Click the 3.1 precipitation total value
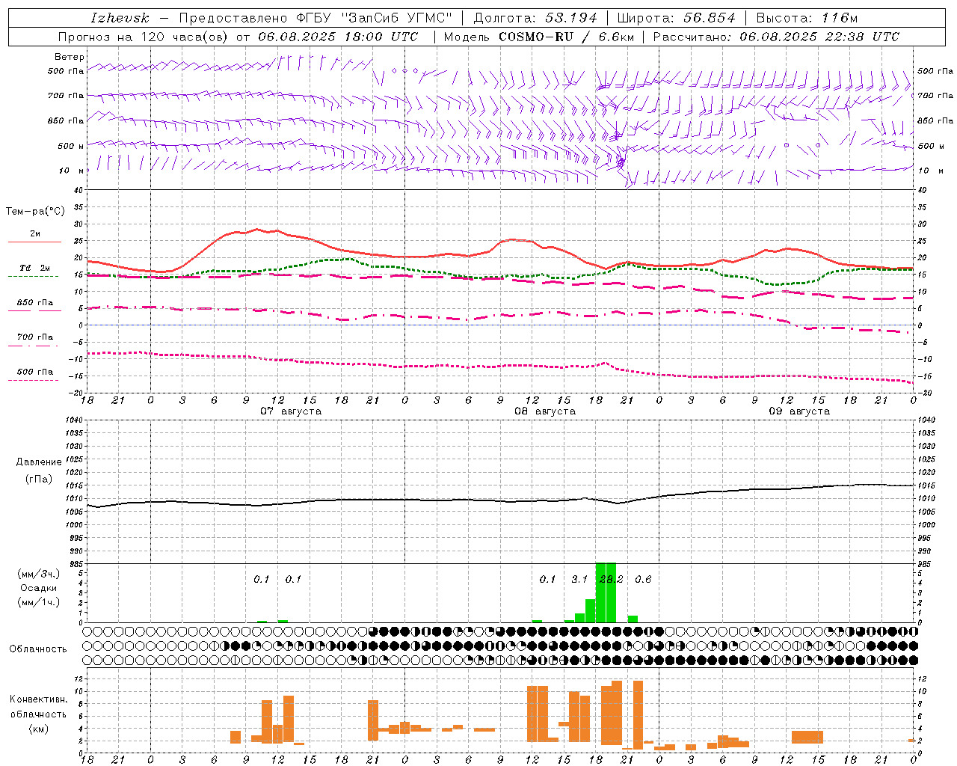The height and width of the screenshot is (766, 957). point(579,580)
